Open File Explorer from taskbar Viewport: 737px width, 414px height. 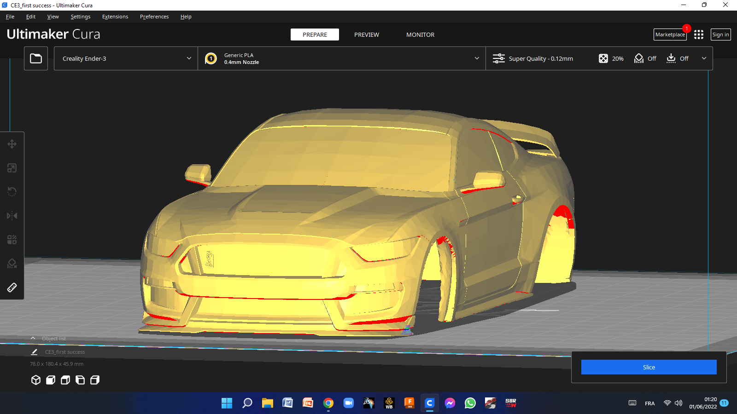click(x=268, y=403)
